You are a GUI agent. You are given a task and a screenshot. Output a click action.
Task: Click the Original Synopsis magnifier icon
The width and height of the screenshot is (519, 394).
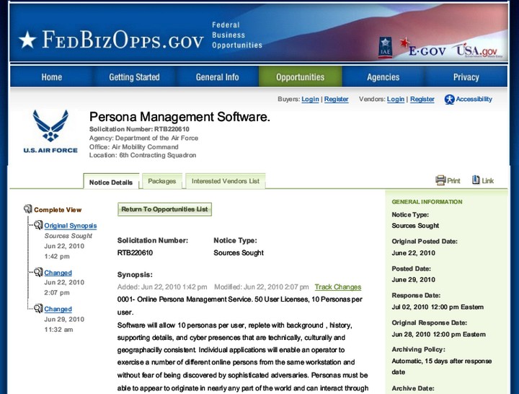(38, 225)
